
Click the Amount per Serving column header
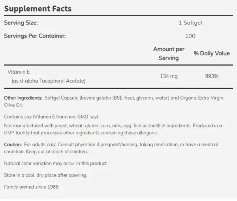click(169, 53)
